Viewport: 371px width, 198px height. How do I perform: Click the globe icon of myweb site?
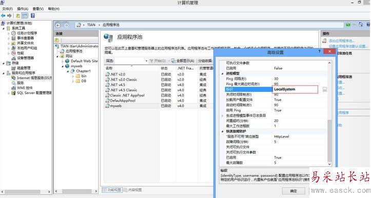67,66
